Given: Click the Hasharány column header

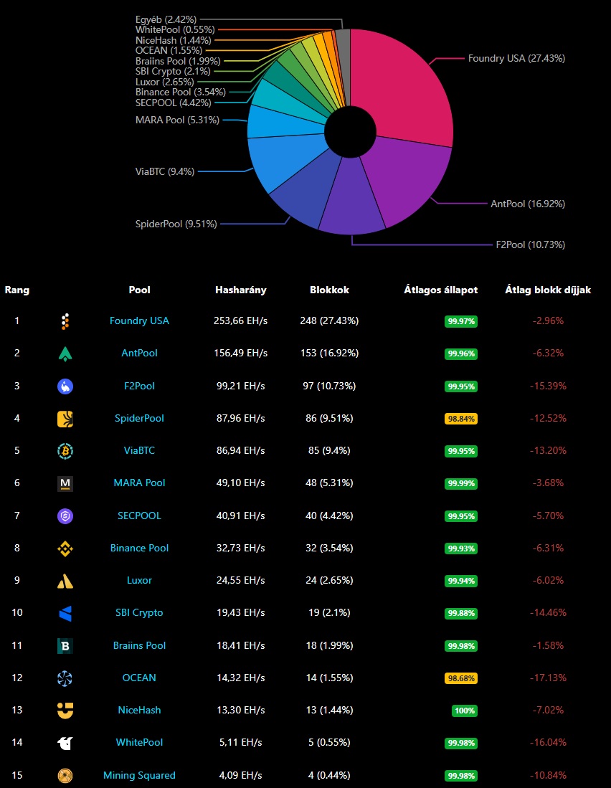Looking at the screenshot, I should 241,290.
